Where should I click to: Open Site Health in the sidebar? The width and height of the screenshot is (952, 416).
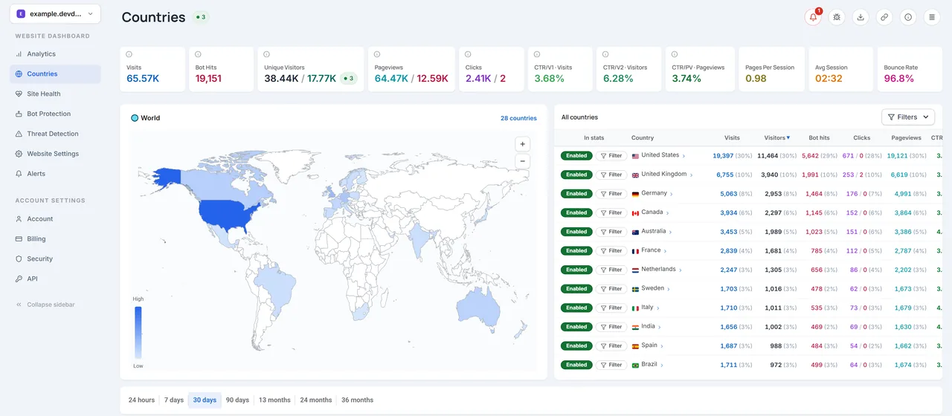tap(55, 94)
